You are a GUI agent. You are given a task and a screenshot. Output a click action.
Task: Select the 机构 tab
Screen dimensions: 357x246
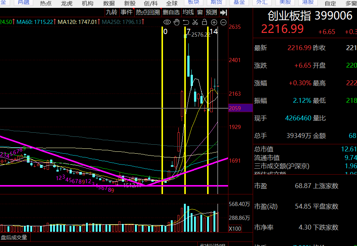click(87, 3)
